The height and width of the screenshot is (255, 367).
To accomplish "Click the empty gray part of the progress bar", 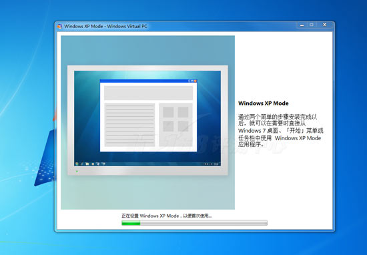I will tap(204, 223).
